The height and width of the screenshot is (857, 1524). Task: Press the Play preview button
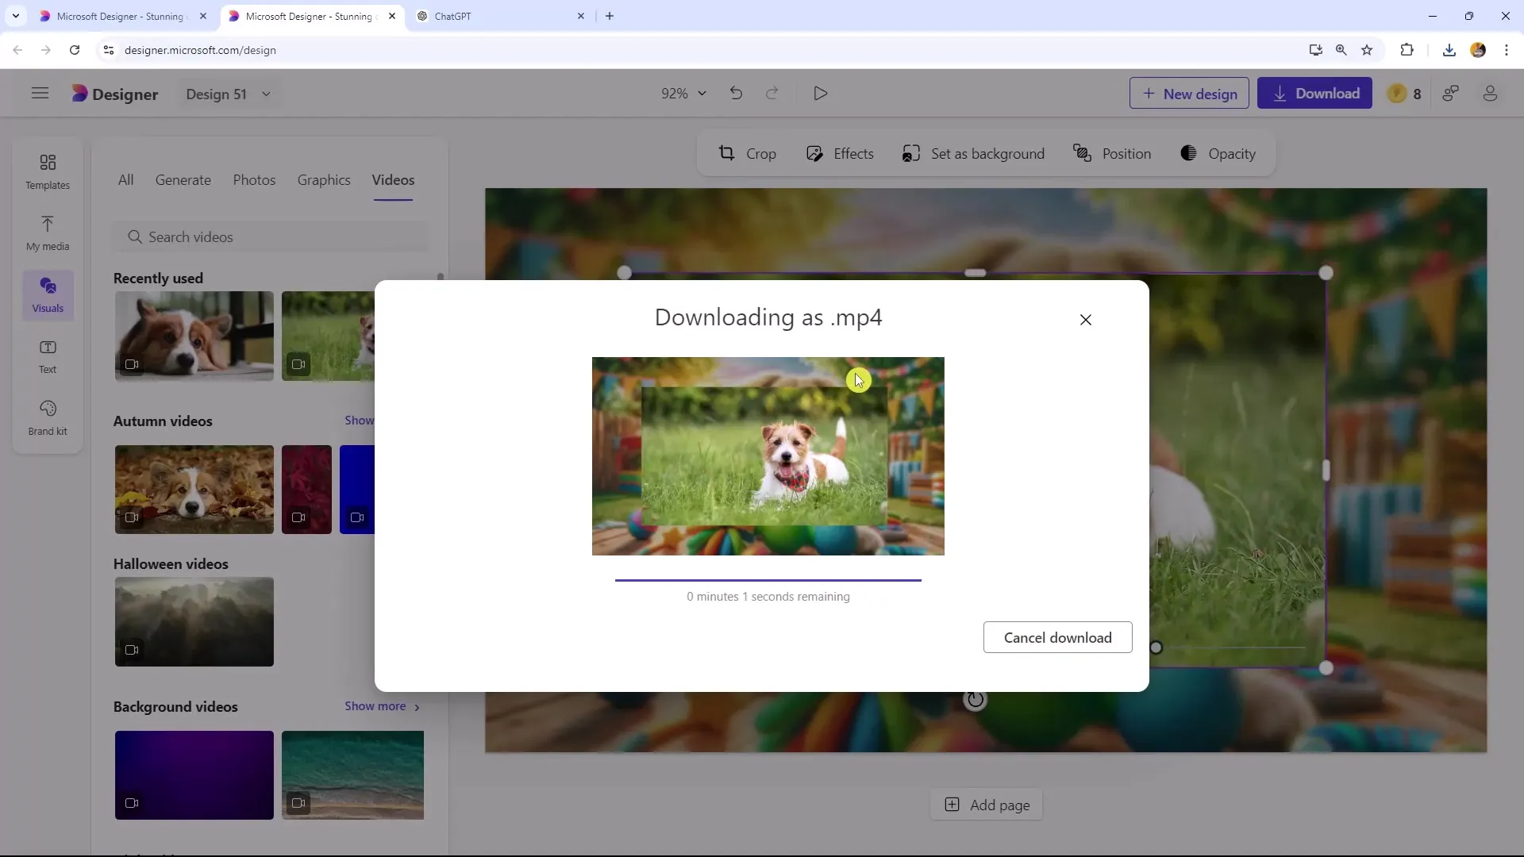[822, 93]
